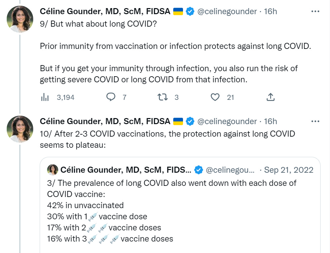Screen dimensions: 330x253
Task: Click the reply bubble icon with 7 replies
Action: pos(111,97)
